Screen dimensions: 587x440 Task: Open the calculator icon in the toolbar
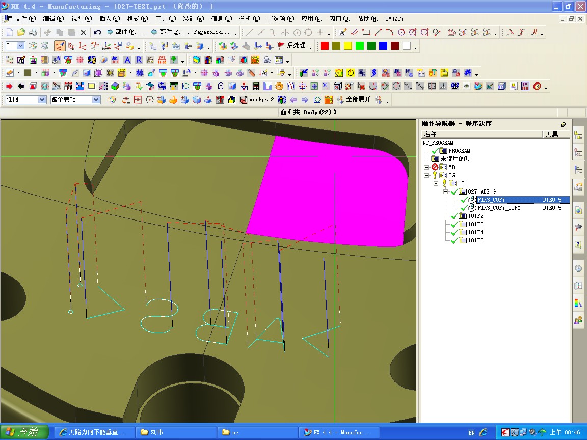256,87
